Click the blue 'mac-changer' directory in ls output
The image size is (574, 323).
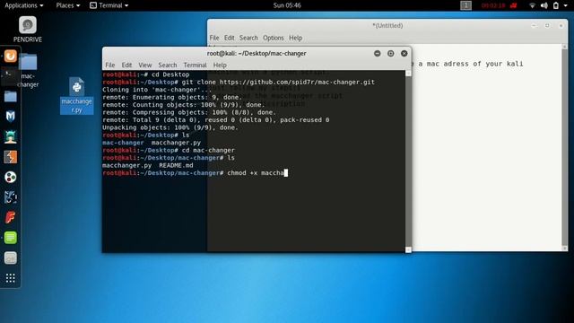123,143
